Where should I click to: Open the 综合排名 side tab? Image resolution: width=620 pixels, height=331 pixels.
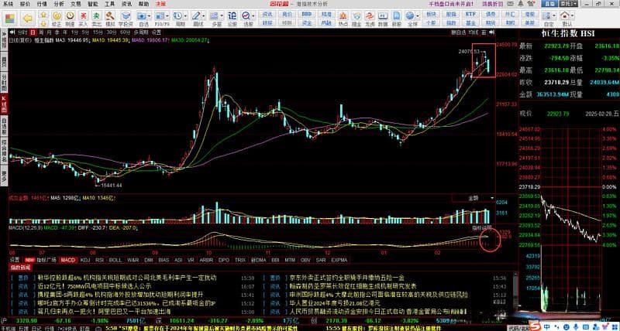4,149
